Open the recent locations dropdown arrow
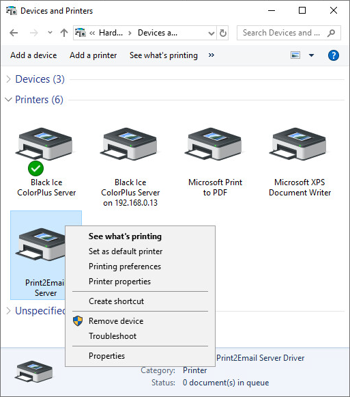The image size is (350, 397). [50, 32]
